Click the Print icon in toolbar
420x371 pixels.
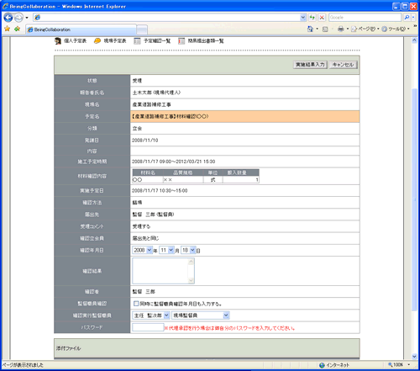[340, 29]
